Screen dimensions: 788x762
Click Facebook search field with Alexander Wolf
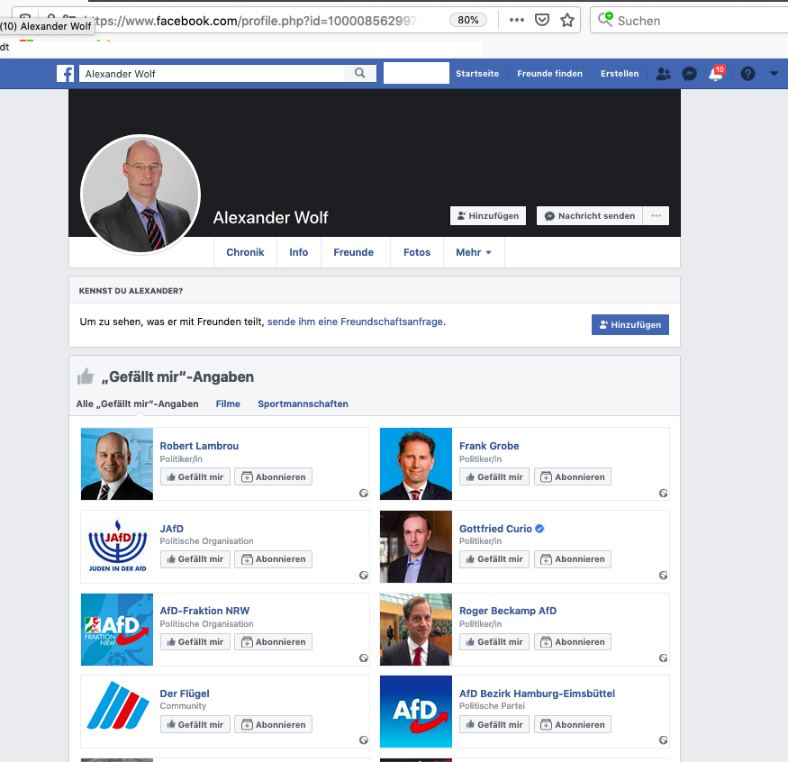point(212,73)
